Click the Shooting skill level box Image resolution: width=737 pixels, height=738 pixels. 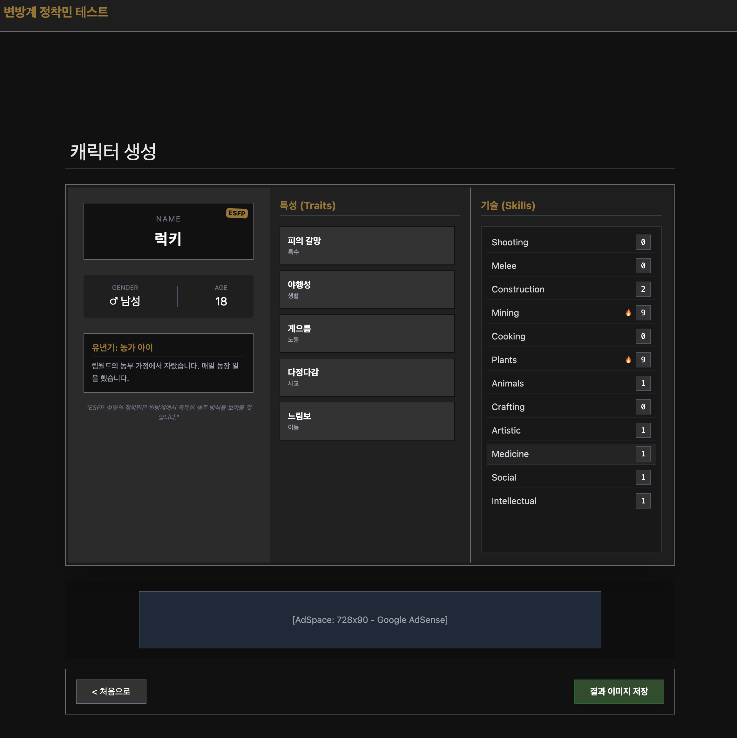click(x=643, y=242)
